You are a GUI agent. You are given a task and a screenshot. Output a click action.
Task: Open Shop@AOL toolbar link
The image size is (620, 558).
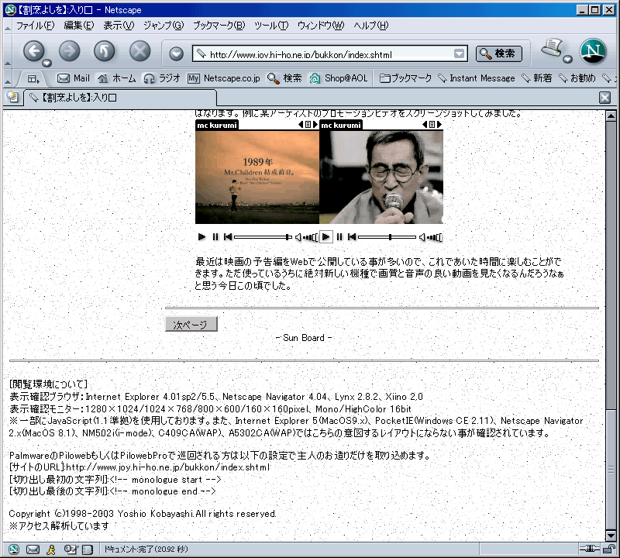point(339,78)
